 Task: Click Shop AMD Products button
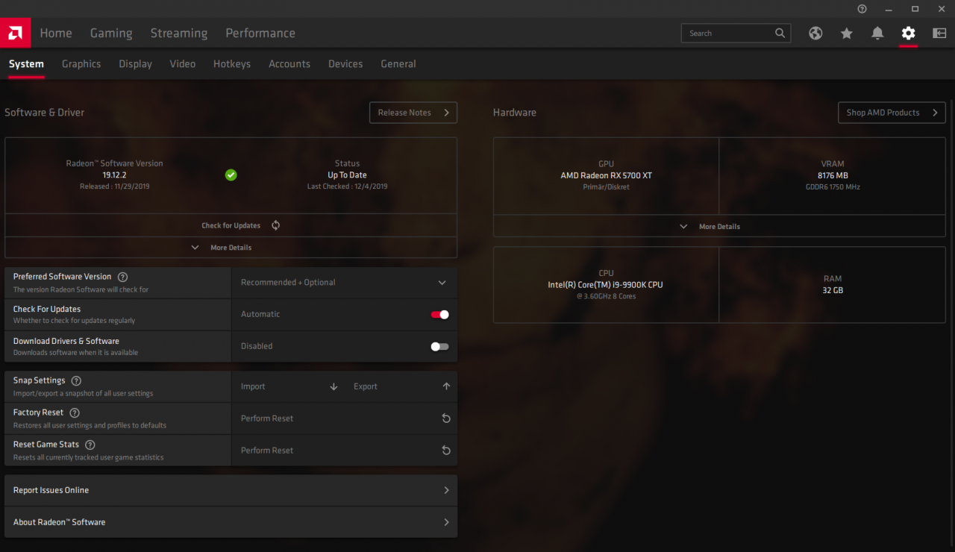coord(892,113)
